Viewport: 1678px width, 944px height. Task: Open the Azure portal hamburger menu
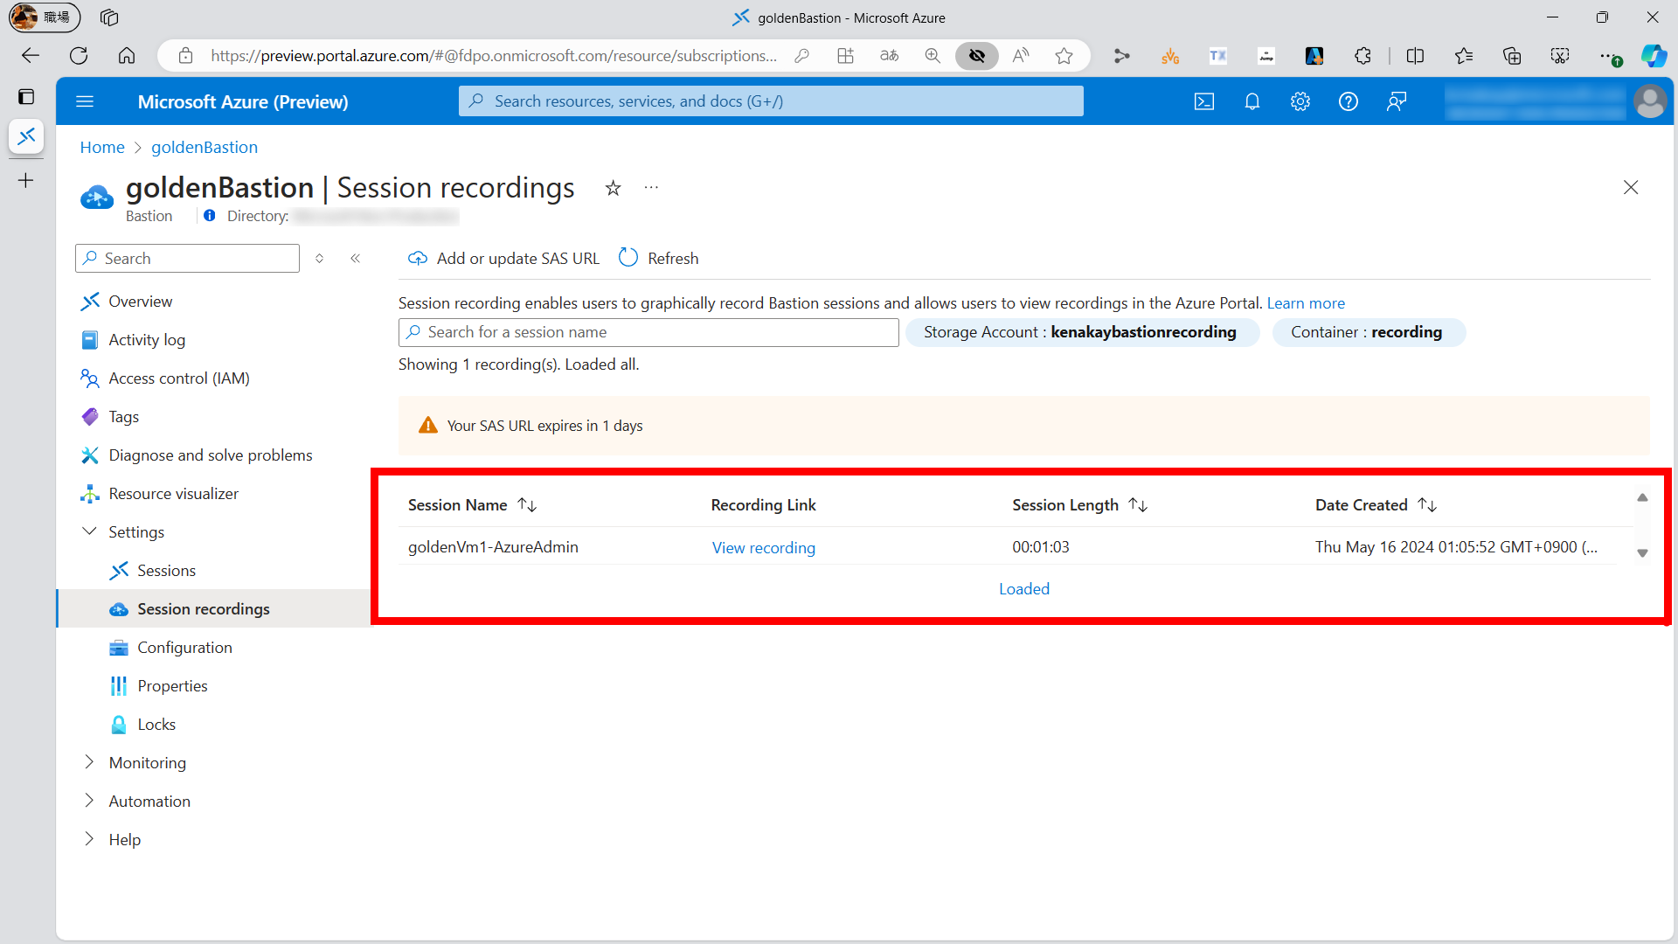[x=85, y=101]
